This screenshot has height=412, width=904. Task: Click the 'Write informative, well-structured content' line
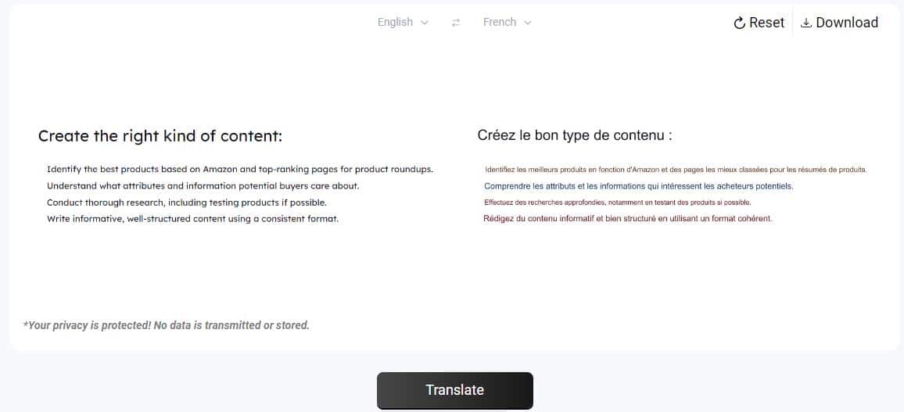193,219
